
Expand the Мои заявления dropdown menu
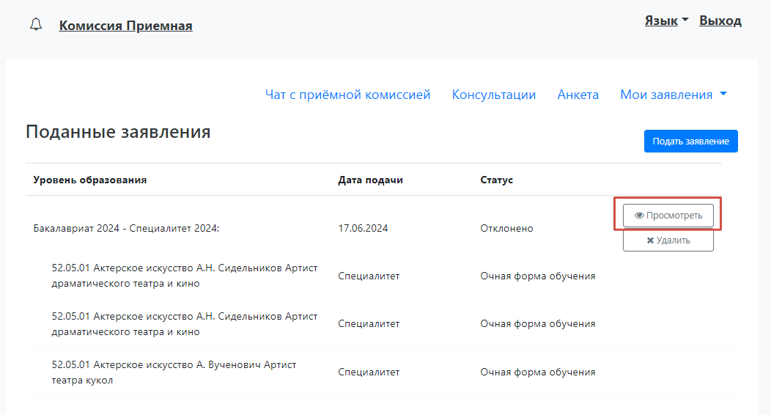(x=673, y=95)
